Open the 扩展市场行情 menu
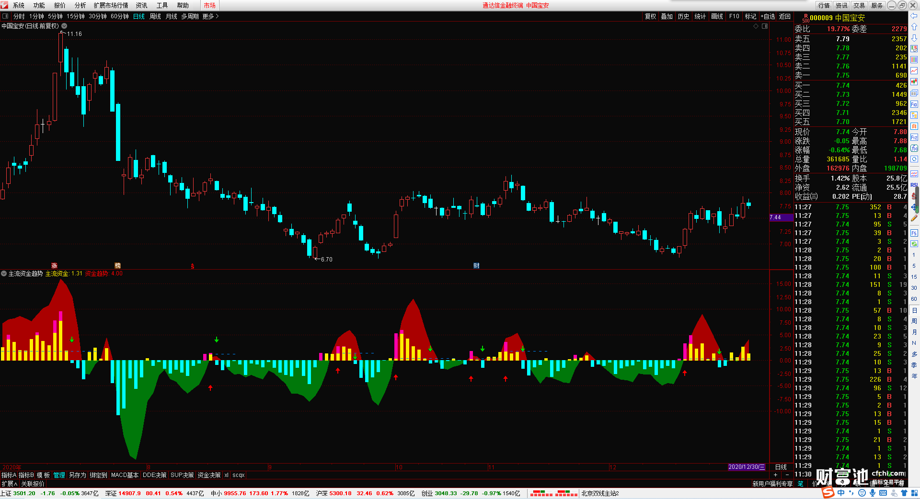 pyautogui.click(x=111, y=5)
